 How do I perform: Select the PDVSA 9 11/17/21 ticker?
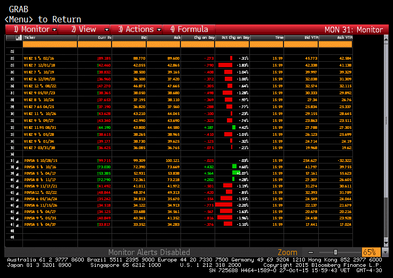[x=41, y=186]
